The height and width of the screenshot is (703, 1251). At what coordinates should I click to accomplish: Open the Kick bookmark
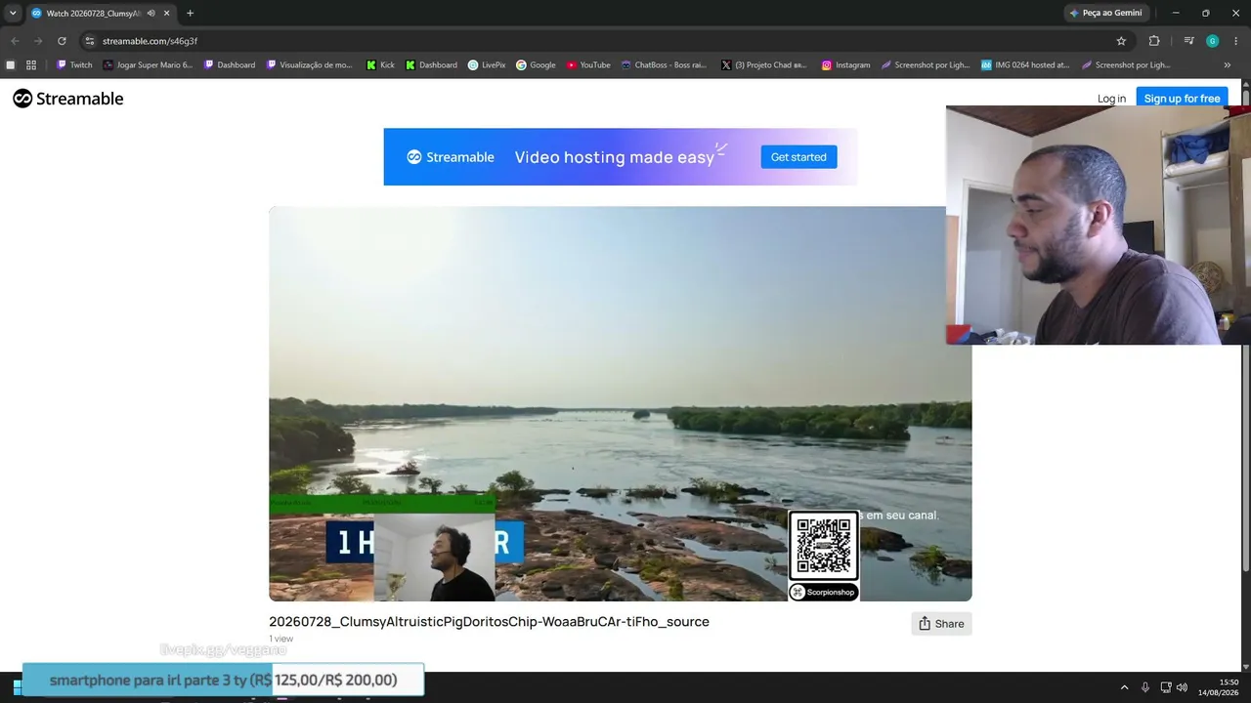point(380,65)
